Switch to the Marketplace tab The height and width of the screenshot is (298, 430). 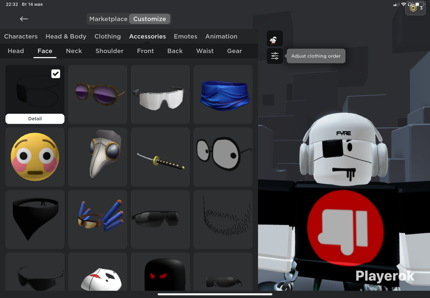coord(108,19)
